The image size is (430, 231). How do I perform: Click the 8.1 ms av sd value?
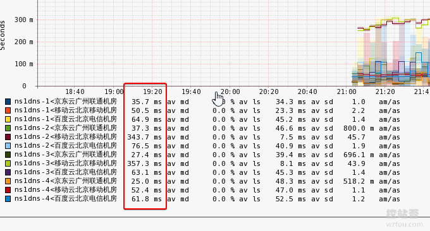pyautogui.click(x=293, y=163)
